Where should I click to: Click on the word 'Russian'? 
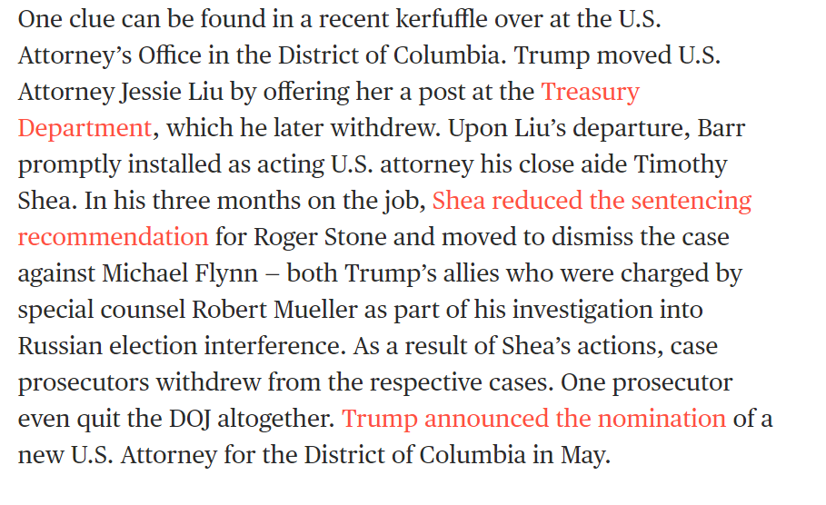coord(60,346)
